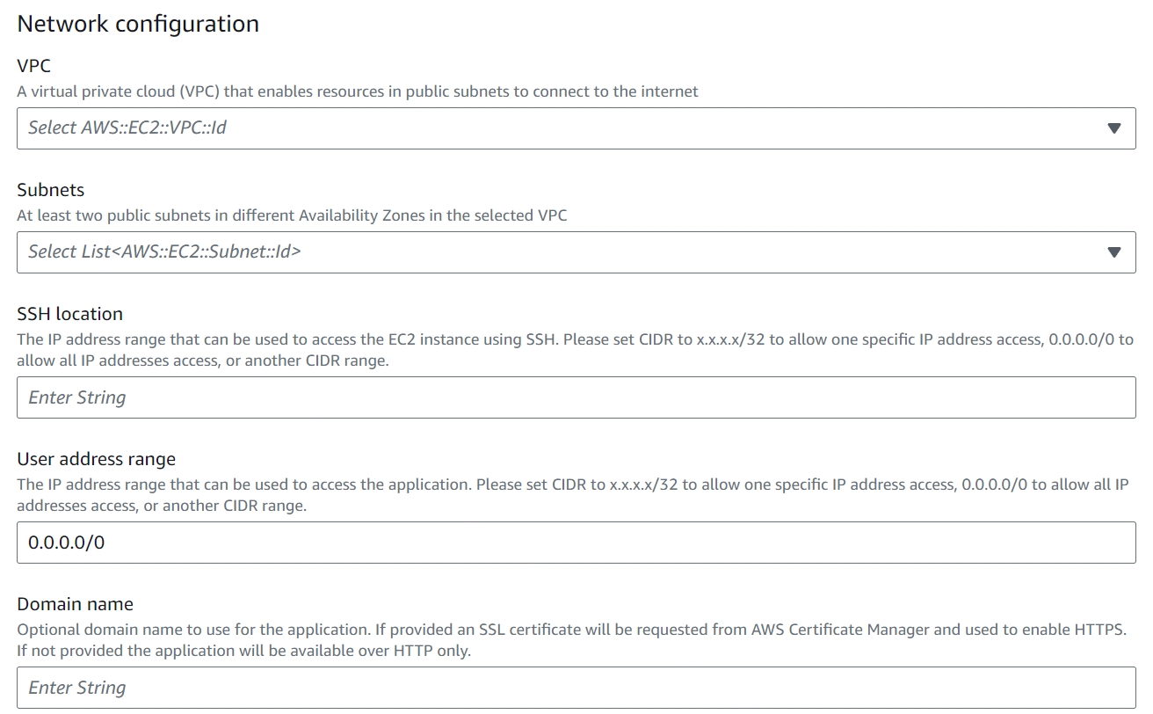Click the SSH location label

70,314
